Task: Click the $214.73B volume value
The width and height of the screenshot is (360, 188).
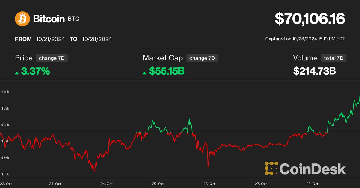Action: 314,71
